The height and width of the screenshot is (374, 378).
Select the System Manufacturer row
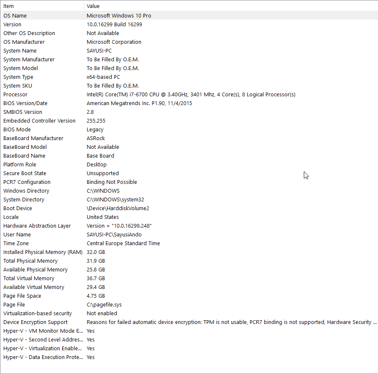[190, 59]
